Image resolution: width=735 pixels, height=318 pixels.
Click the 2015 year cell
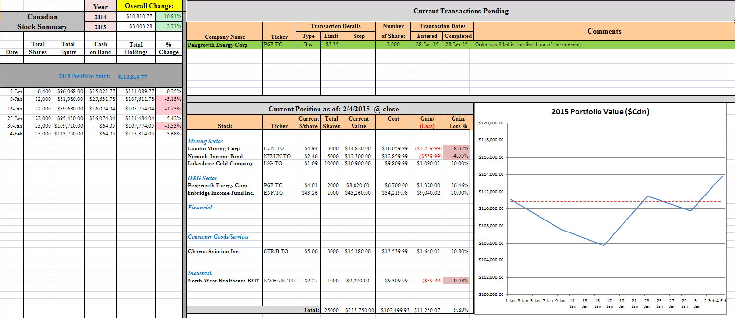pyautogui.click(x=100, y=27)
